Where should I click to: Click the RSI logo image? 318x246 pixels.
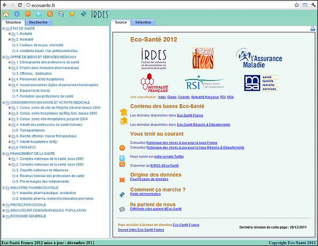tap(205, 83)
